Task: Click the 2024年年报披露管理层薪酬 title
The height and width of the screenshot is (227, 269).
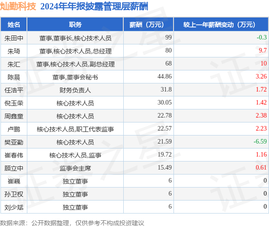Action: click(x=94, y=7)
